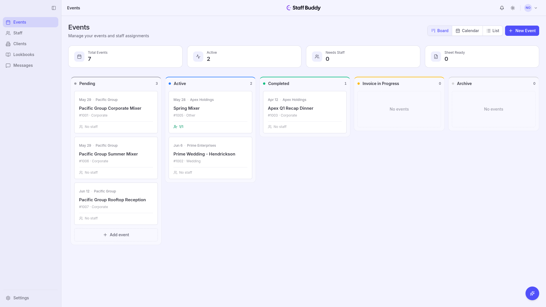This screenshot has height=307, width=546.
Task: Click staff icon on Apex Q1 Recap Dinner
Action: point(270,127)
